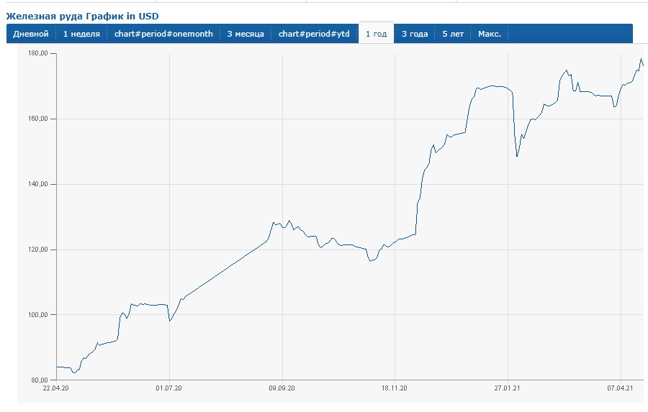
Task: Click the line start at 22.04.20
Action: [57, 367]
